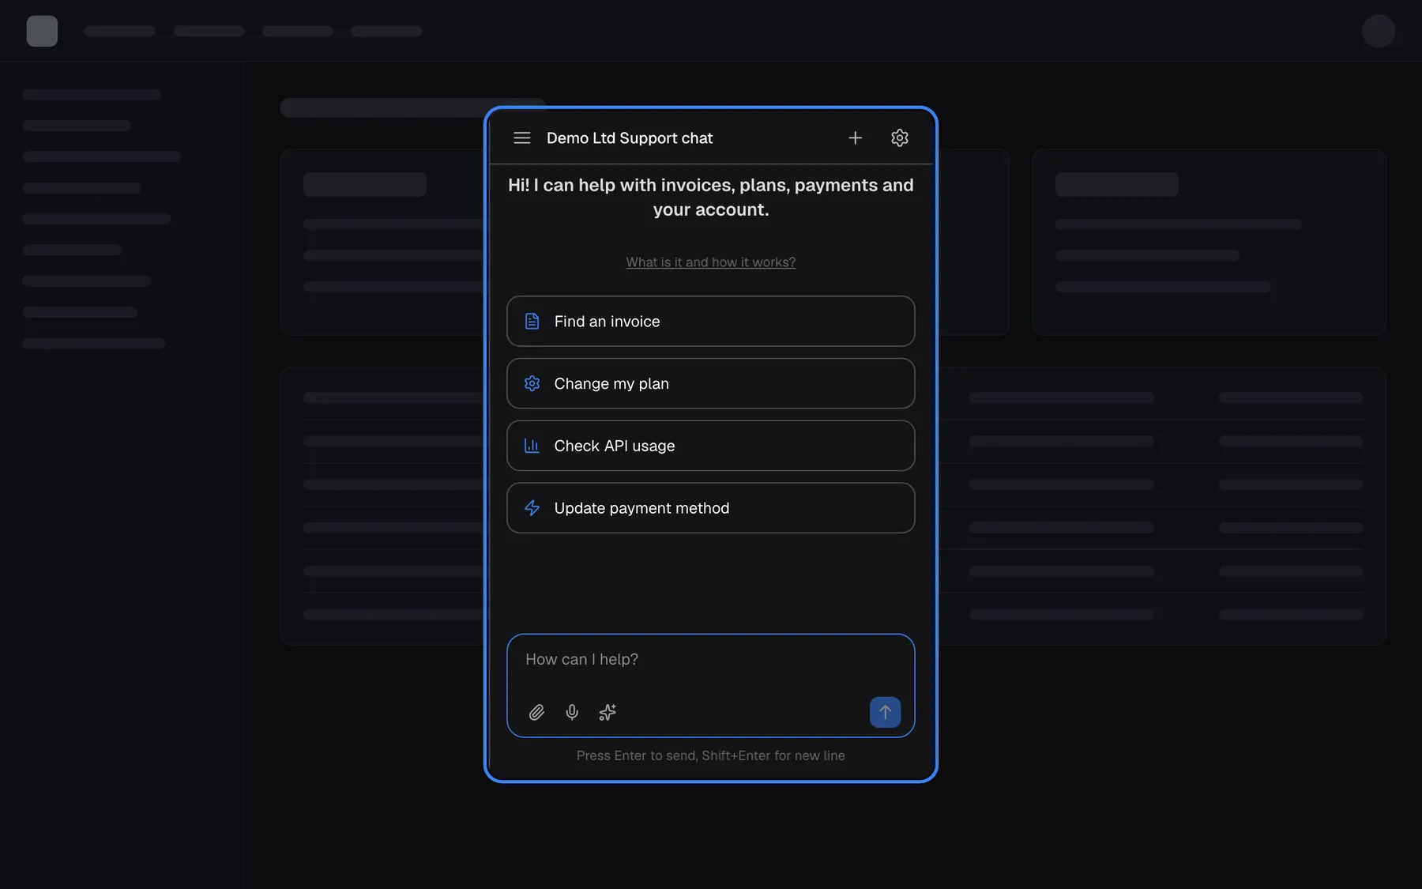Image resolution: width=1422 pixels, height=889 pixels.
Task: Open chat settings gear icon
Action: coord(899,137)
